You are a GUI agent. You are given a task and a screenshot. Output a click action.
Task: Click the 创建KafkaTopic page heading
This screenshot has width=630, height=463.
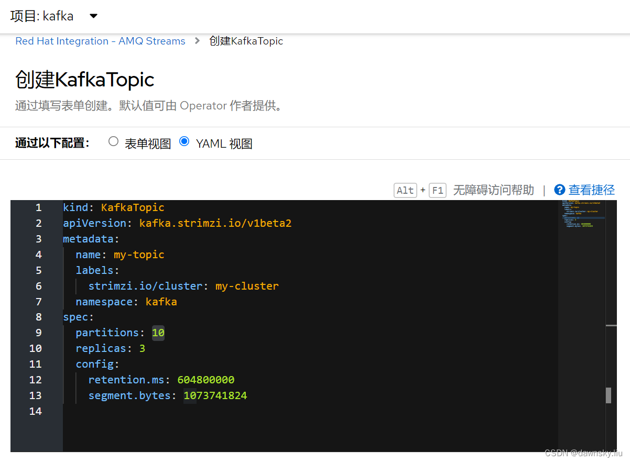tap(84, 80)
